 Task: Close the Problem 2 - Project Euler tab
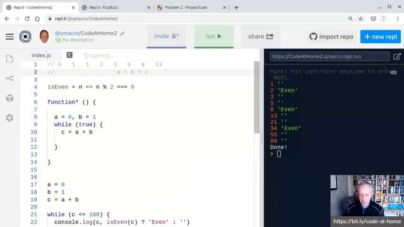(224, 8)
